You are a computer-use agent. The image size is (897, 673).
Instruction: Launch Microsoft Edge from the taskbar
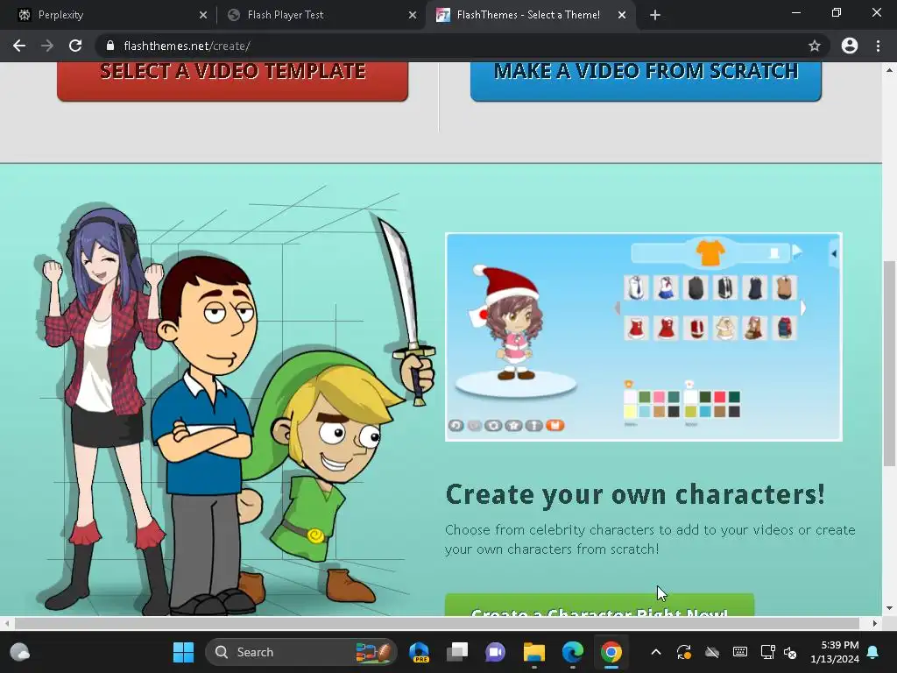(x=573, y=652)
